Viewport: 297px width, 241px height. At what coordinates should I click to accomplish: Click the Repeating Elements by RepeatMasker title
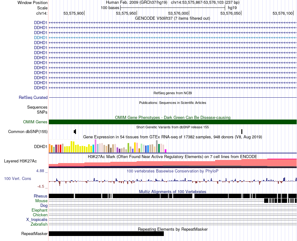(x=173, y=229)
